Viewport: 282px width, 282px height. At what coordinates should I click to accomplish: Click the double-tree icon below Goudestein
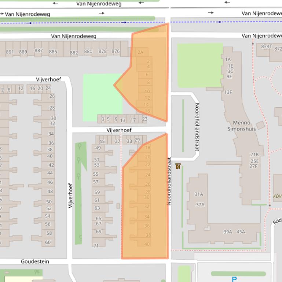(36, 272)
